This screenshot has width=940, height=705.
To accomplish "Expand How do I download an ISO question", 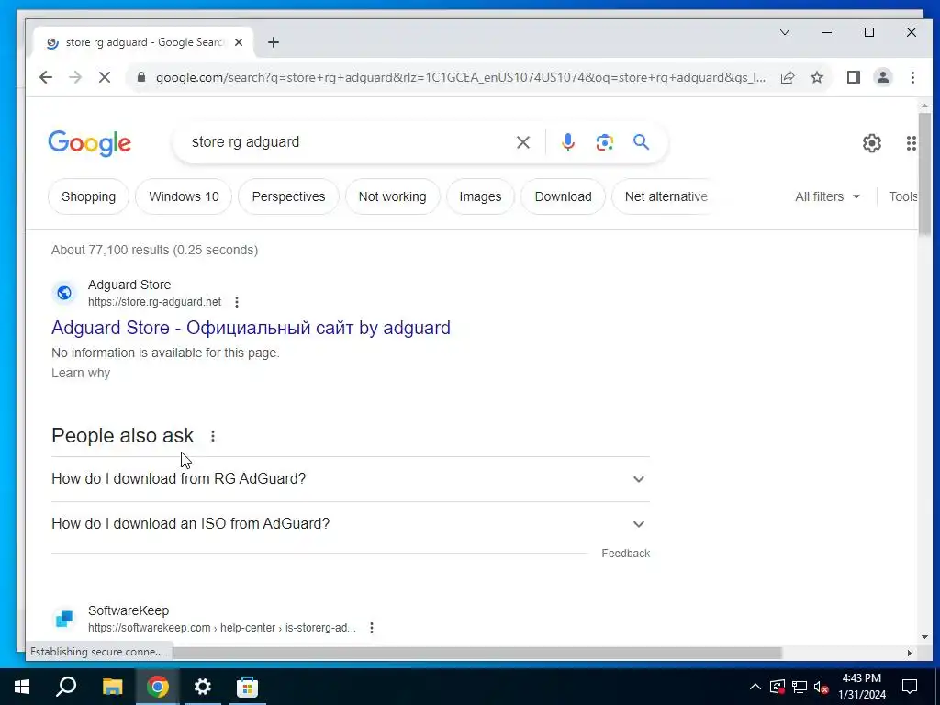I will pyautogui.click(x=350, y=524).
